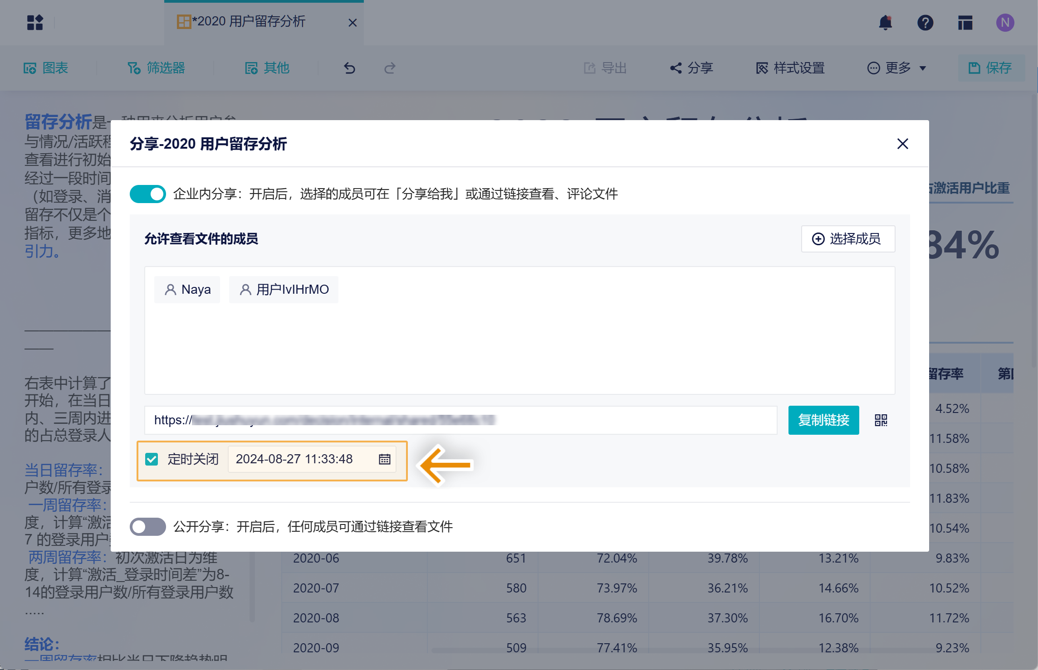The height and width of the screenshot is (670, 1038).
Task: Switch to the 2020 用户留存分析 tab
Action: pyautogui.click(x=250, y=22)
